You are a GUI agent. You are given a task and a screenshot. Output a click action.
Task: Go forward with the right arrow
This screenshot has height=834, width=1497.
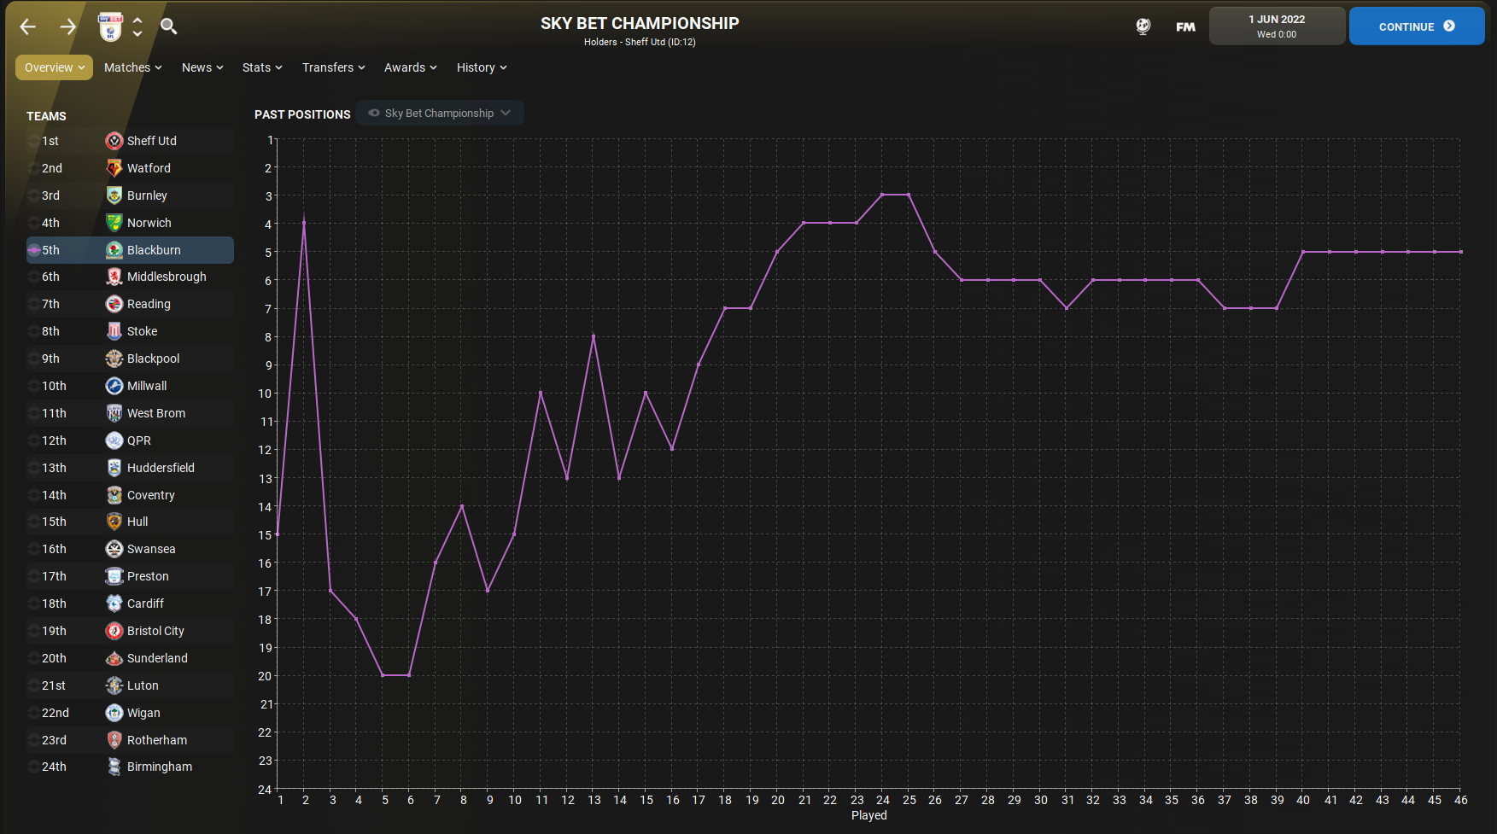tap(68, 26)
